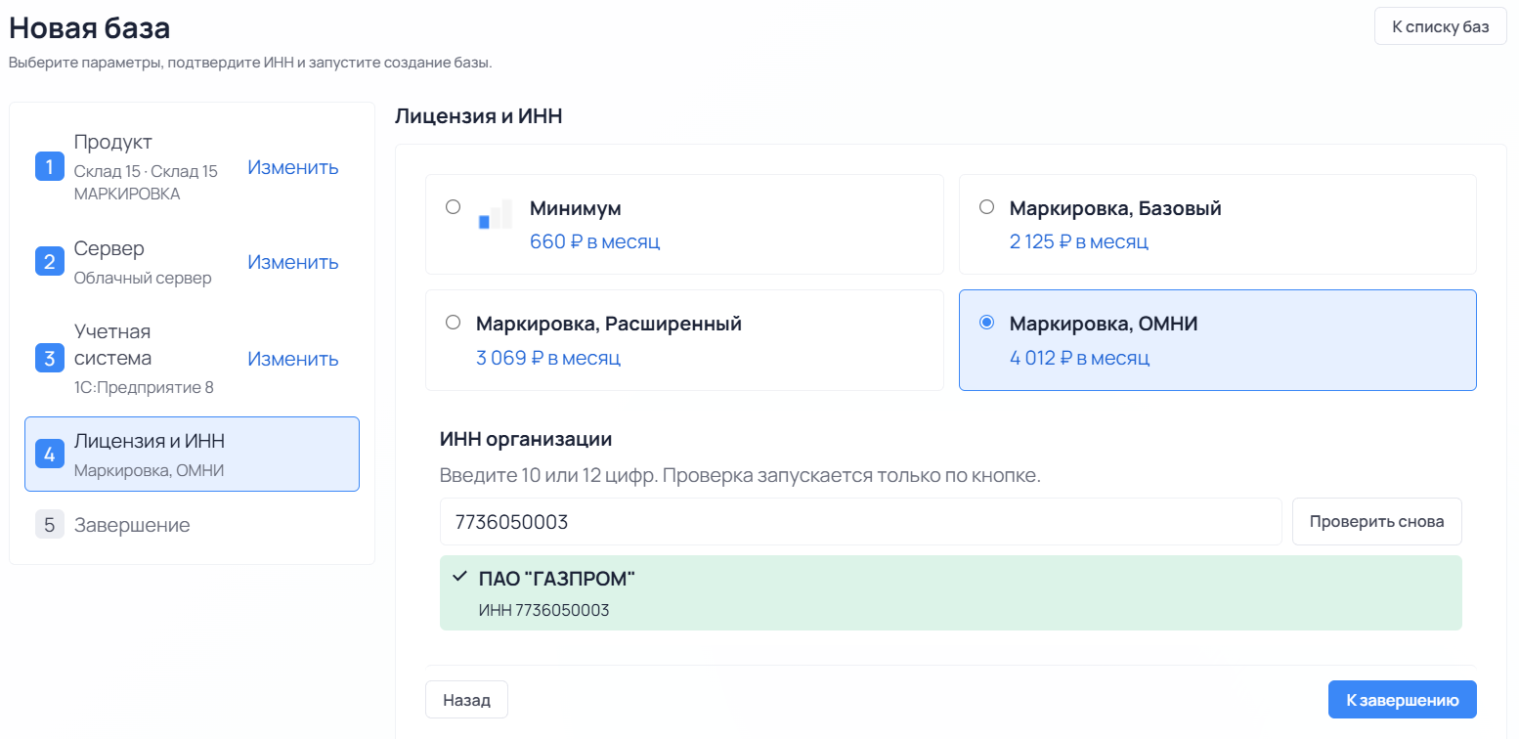The image size is (1519, 739).
Task: Select the Маркировка, ОМНИ radio button
Action: pos(986,323)
